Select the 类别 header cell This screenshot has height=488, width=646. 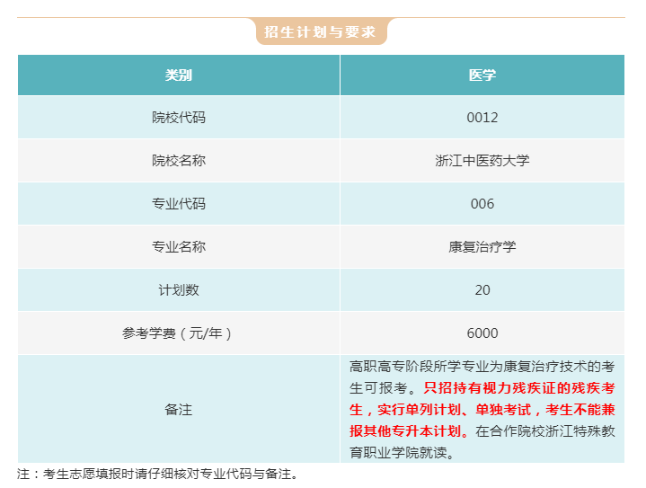click(179, 75)
